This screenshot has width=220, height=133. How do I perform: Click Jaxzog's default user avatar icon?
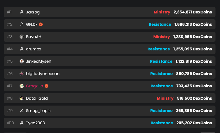(22, 12)
